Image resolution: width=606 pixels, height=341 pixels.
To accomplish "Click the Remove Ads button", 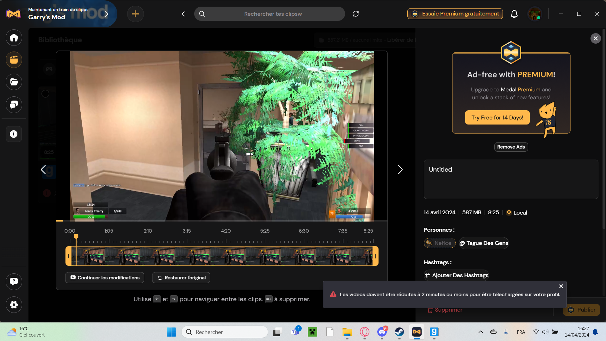I will pos(511,147).
